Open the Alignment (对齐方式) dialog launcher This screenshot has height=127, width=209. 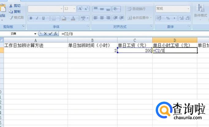(151, 26)
